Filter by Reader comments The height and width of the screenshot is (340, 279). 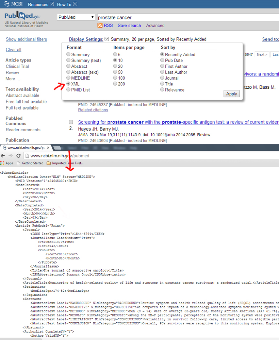point(23,130)
